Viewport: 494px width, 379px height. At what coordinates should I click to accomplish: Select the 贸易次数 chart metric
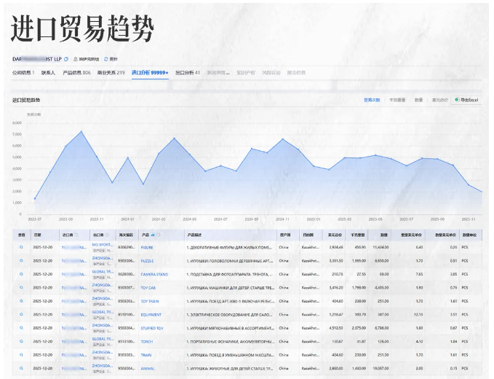pos(372,99)
